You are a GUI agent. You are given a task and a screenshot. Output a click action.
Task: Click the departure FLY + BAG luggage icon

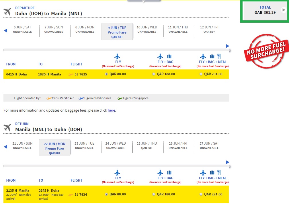click(x=169, y=56)
